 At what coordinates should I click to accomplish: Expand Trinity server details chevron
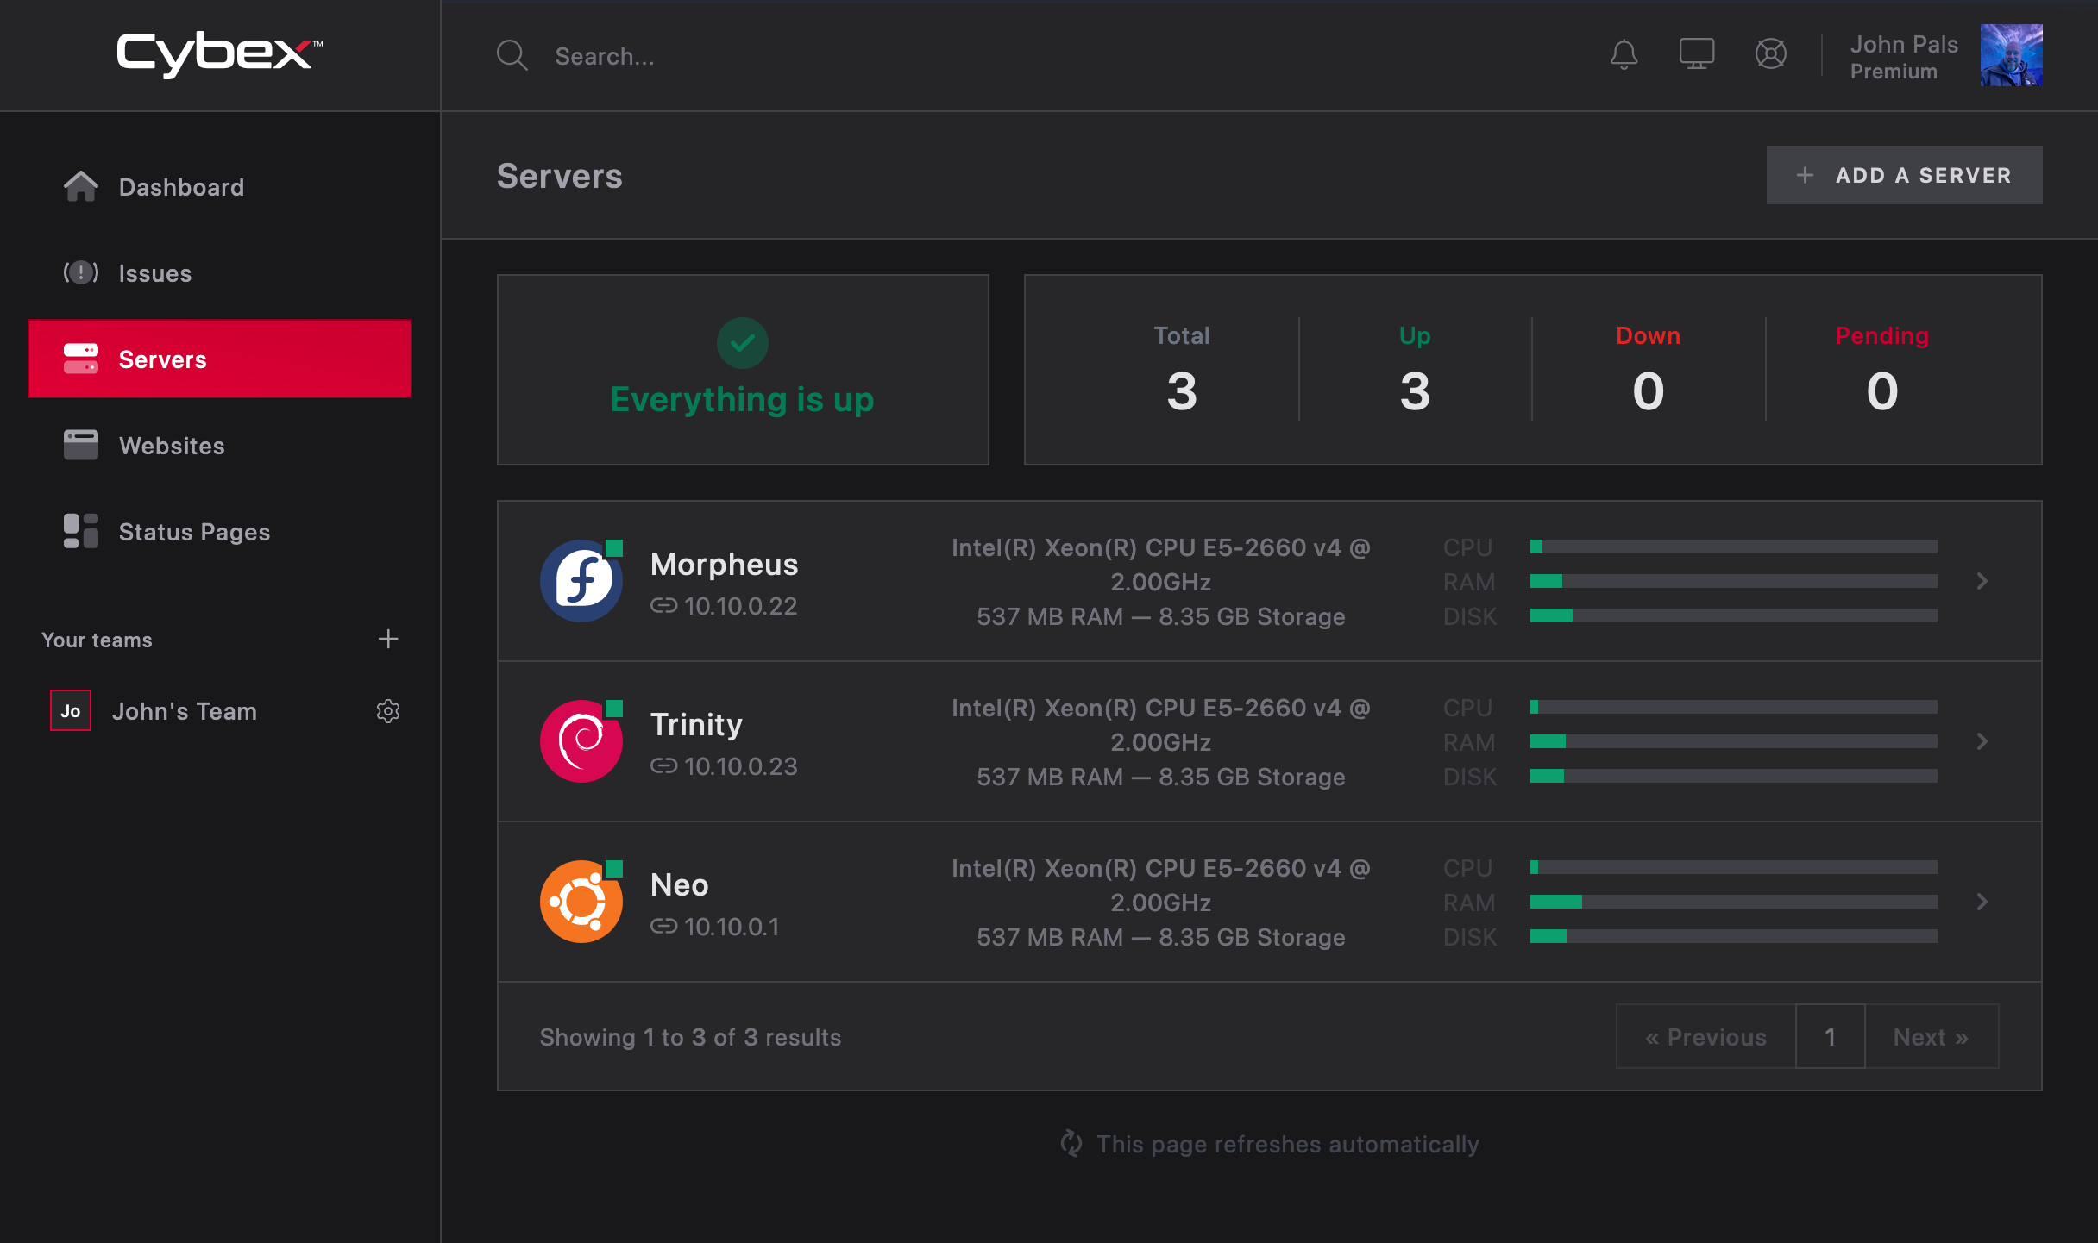point(1982,741)
